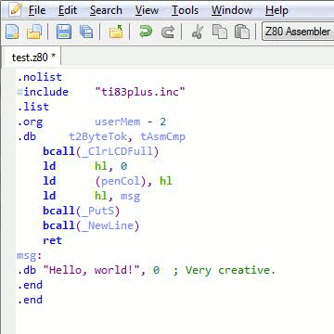Click the Save All icon
Screen dimensions: 334x334
(x=86, y=32)
